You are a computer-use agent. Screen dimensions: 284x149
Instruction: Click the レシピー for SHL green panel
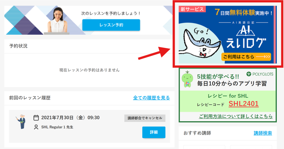pos(228,101)
